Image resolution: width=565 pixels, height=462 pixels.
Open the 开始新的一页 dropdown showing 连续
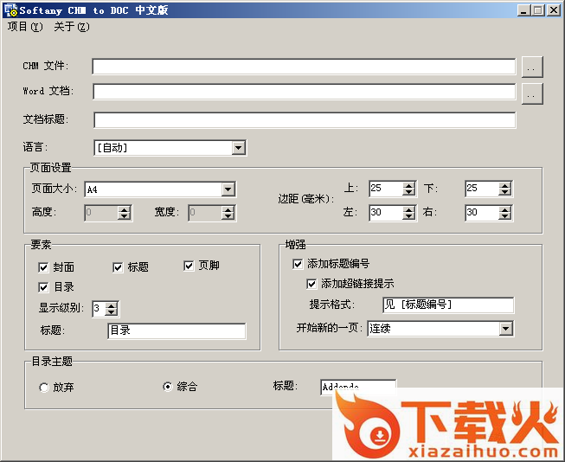tap(505, 328)
